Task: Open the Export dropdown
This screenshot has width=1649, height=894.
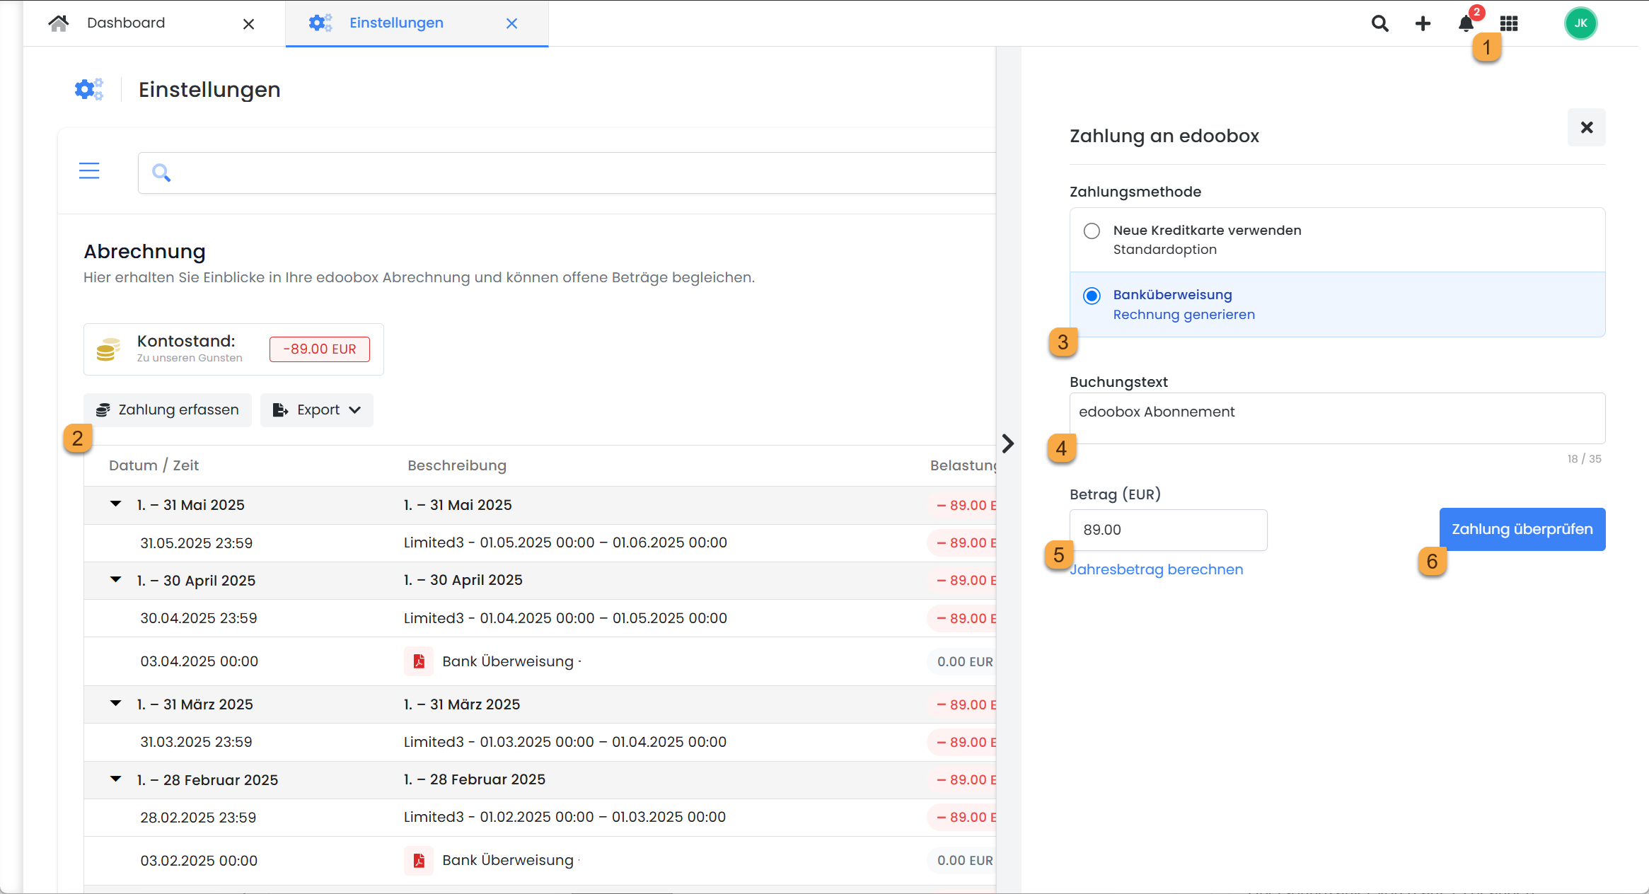Action: click(317, 410)
